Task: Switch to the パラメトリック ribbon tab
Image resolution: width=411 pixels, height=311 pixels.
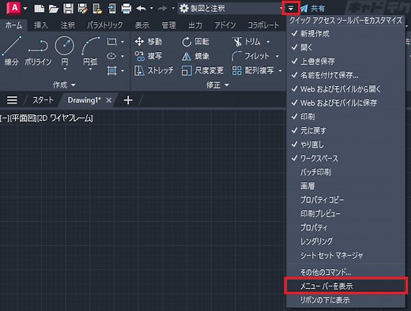Action: click(105, 25)
